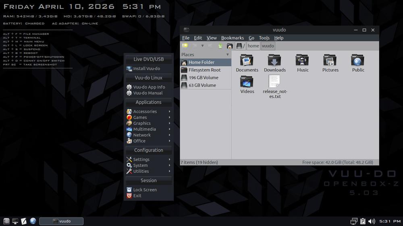Click the green Up arrow toolbar icon

(x=220, y=46)
